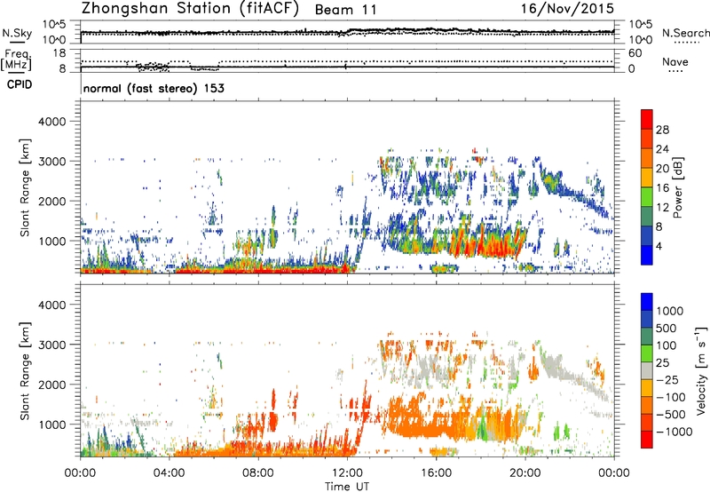Viewport: 710px width, 492px height.
Task: Click 'Slant Range [km]' label of power panel
Action: 25,187
